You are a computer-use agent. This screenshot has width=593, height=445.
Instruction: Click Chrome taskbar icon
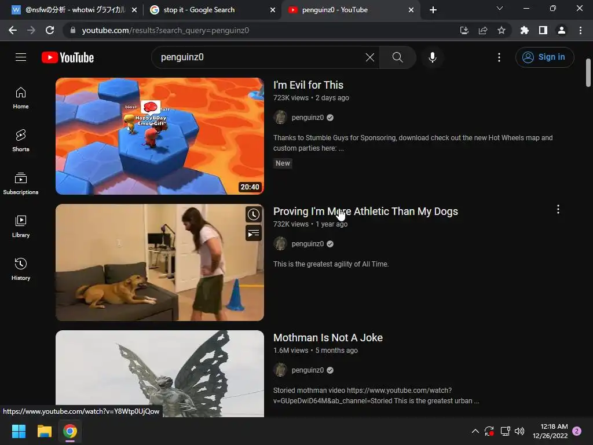pyautogui.click(x=70, y=431)
